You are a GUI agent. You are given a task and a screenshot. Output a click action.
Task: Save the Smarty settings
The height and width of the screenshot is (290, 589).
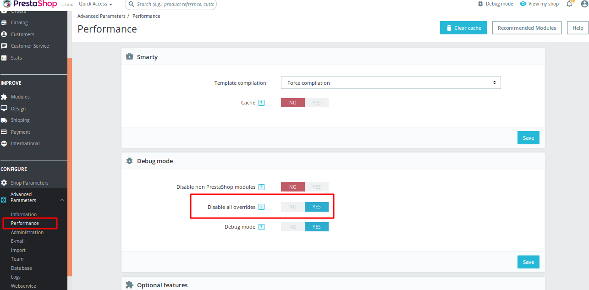click(x=528, y=138)
